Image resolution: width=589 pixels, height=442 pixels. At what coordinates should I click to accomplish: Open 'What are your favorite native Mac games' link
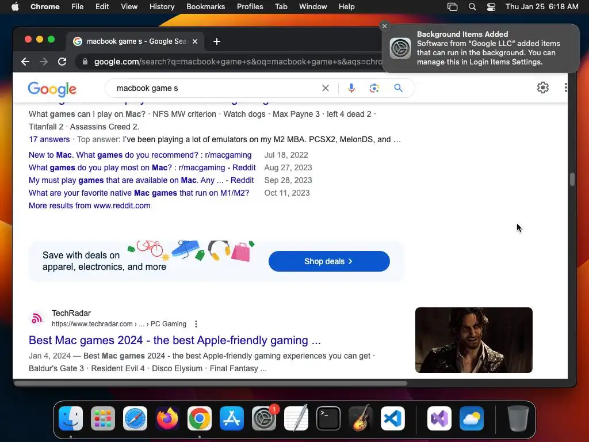pos(139,193)
